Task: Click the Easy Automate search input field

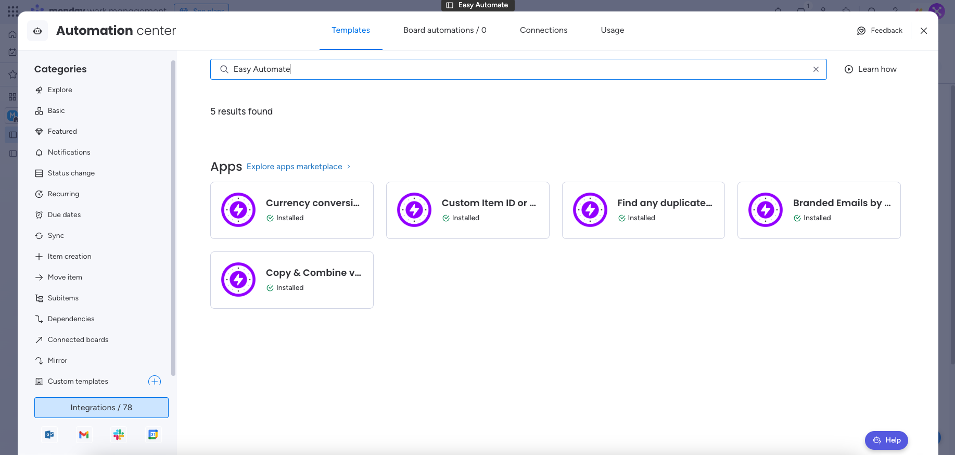Action: [x=518, y=69]
